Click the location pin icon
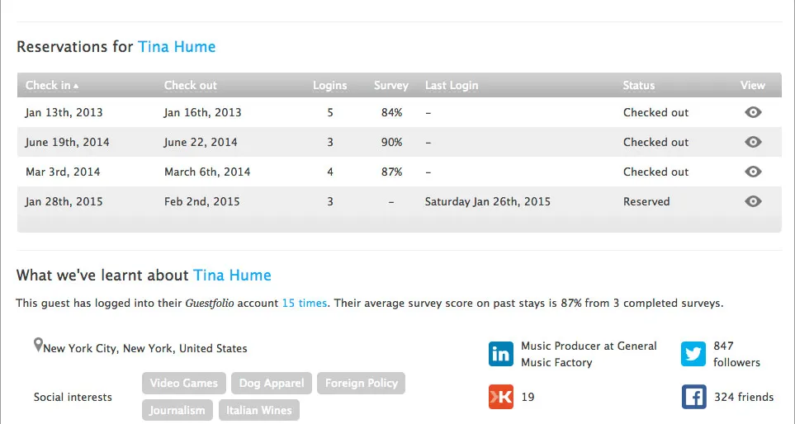The height and width of the screenshot is (424, 795). tap(38, 346)
